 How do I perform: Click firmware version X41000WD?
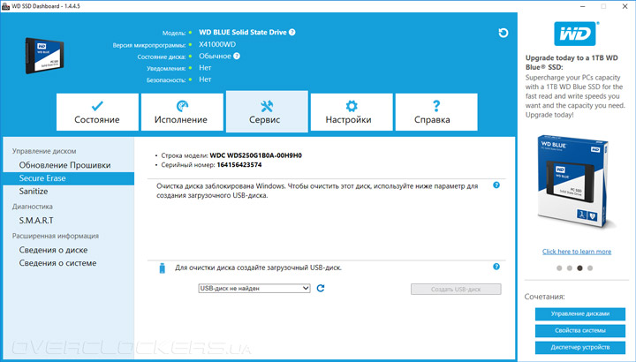click(217, 44)
